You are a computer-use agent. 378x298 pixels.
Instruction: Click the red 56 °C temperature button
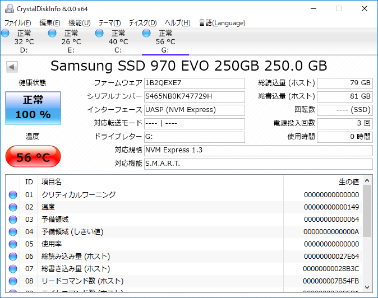pyautogui.click(x=33, y=156)
